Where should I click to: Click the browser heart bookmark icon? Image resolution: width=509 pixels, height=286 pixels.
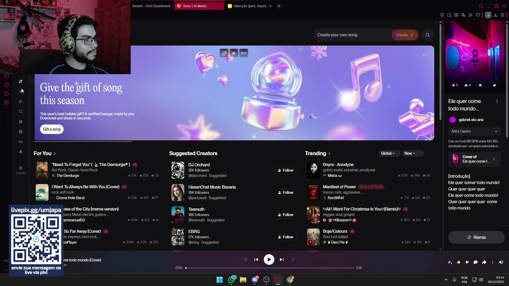(478, 15)
